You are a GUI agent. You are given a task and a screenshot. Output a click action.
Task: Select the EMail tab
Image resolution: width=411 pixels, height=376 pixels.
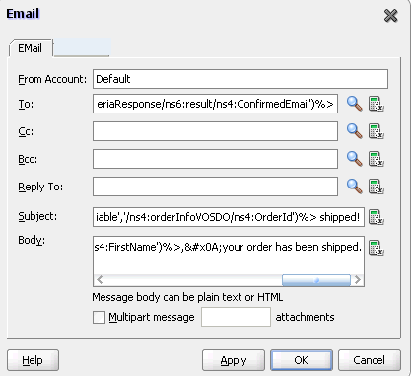[x=31, y=48]
